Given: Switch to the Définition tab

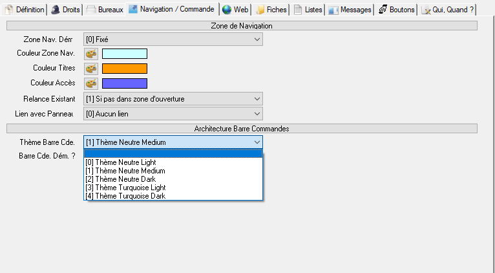Looking at the screenshot, I should (25, 10).
